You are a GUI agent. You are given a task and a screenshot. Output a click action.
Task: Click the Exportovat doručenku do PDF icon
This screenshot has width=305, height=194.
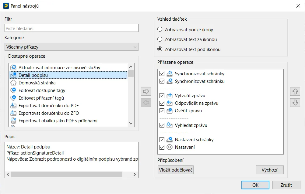pyautogui.click(x=13, y=106)
